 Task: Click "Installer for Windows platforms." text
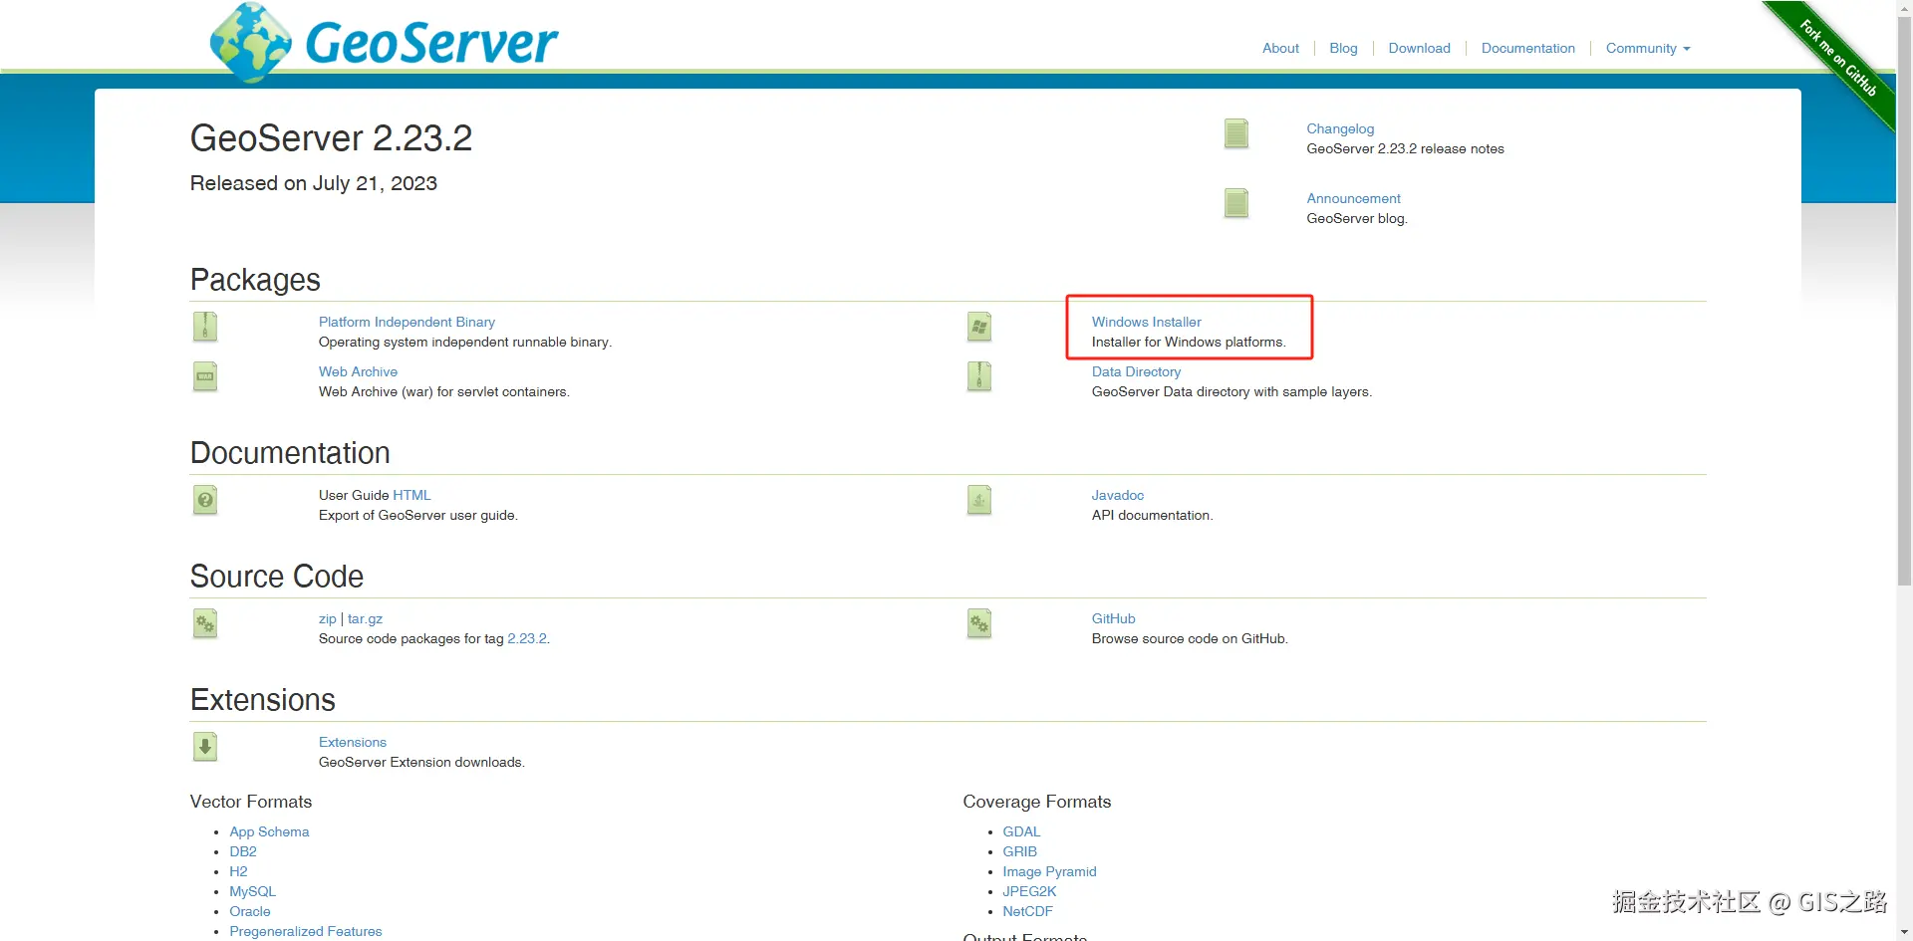(1189, 342)
